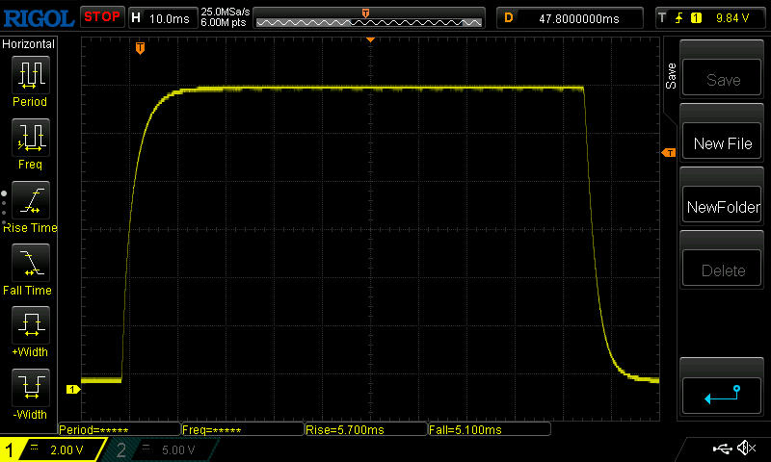The width and height of the screenshot is (771, 462).
Task: Click the 6.00M pts memory depth text
Action: (223, 22)
